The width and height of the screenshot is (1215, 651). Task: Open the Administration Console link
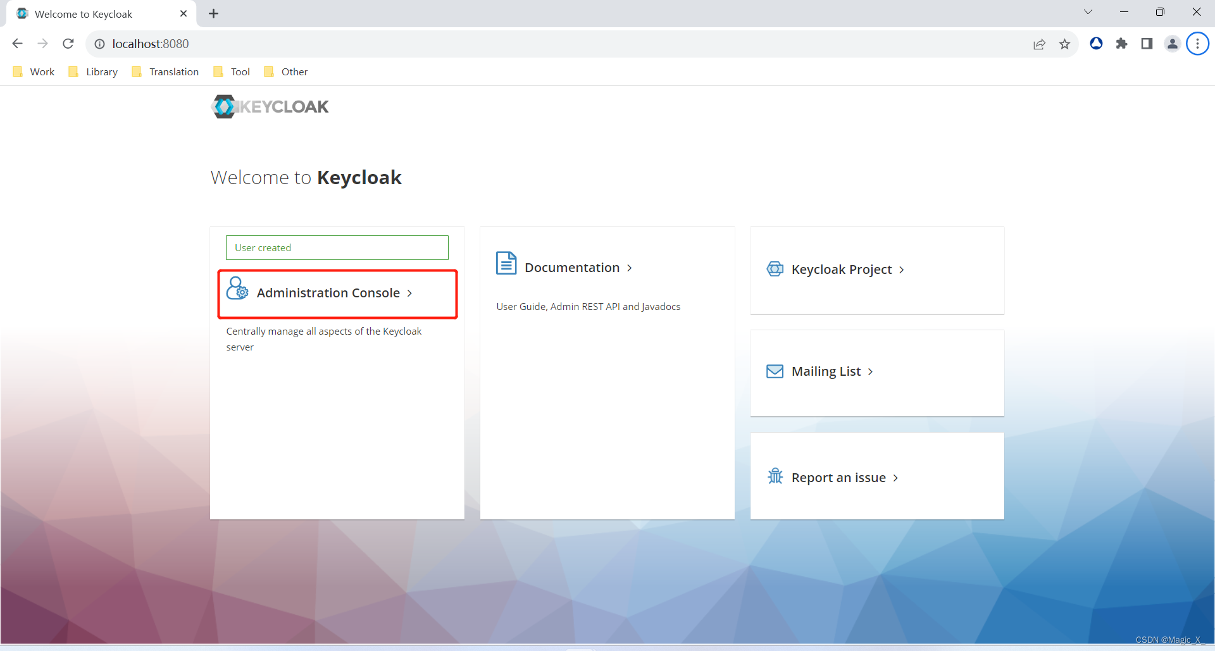(328, 293)
